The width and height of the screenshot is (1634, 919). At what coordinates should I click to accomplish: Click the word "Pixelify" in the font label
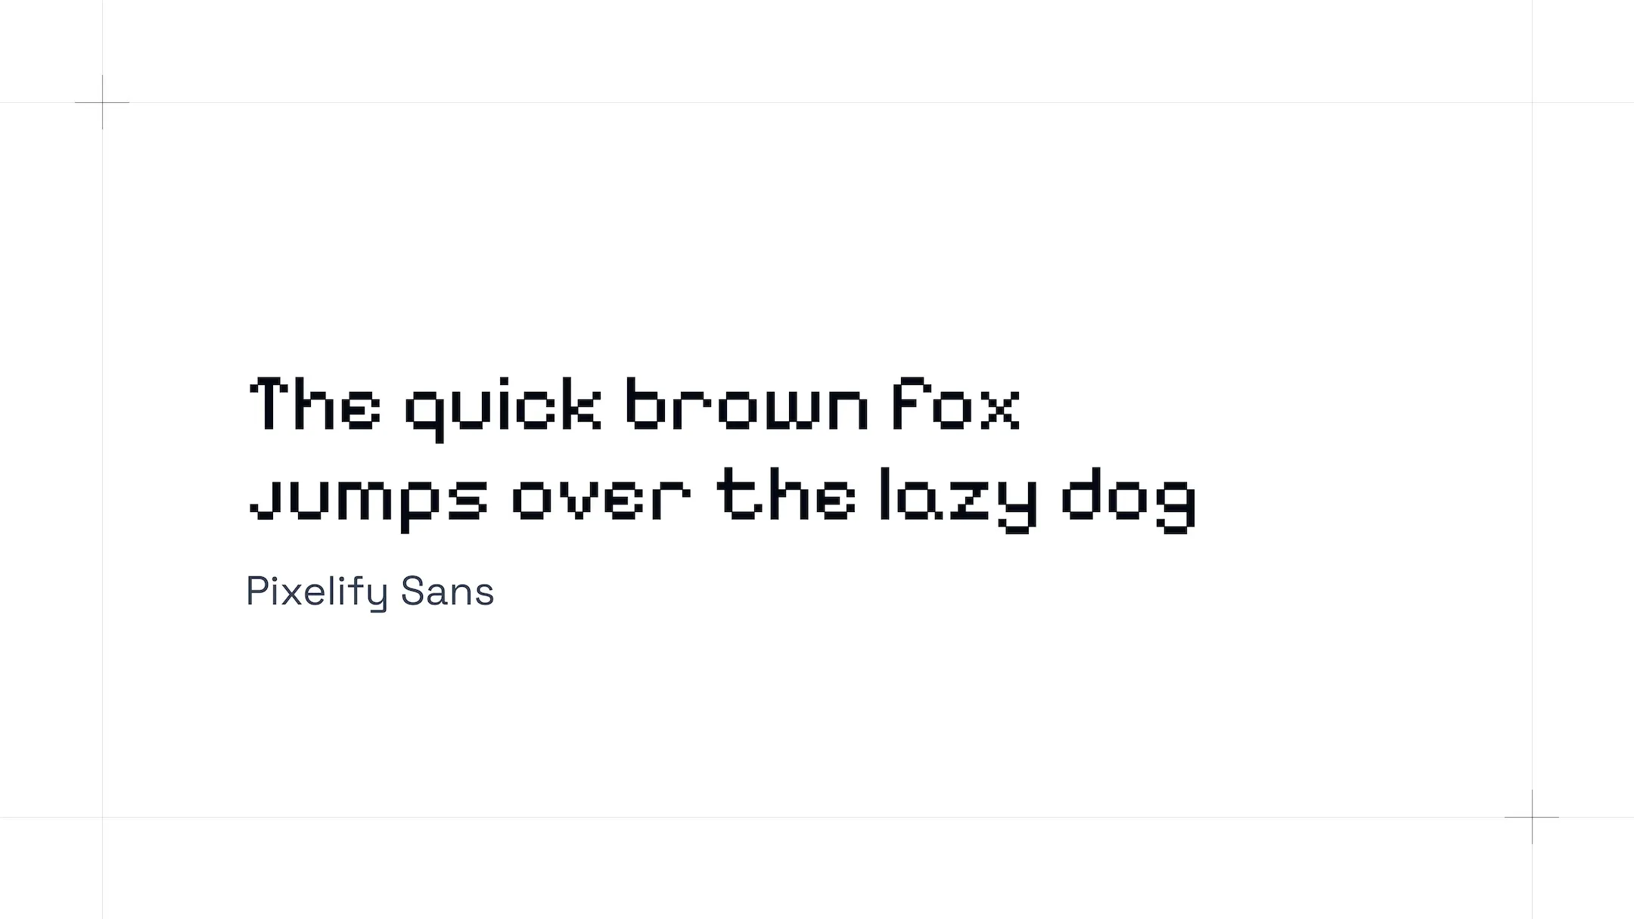point(316,591)
